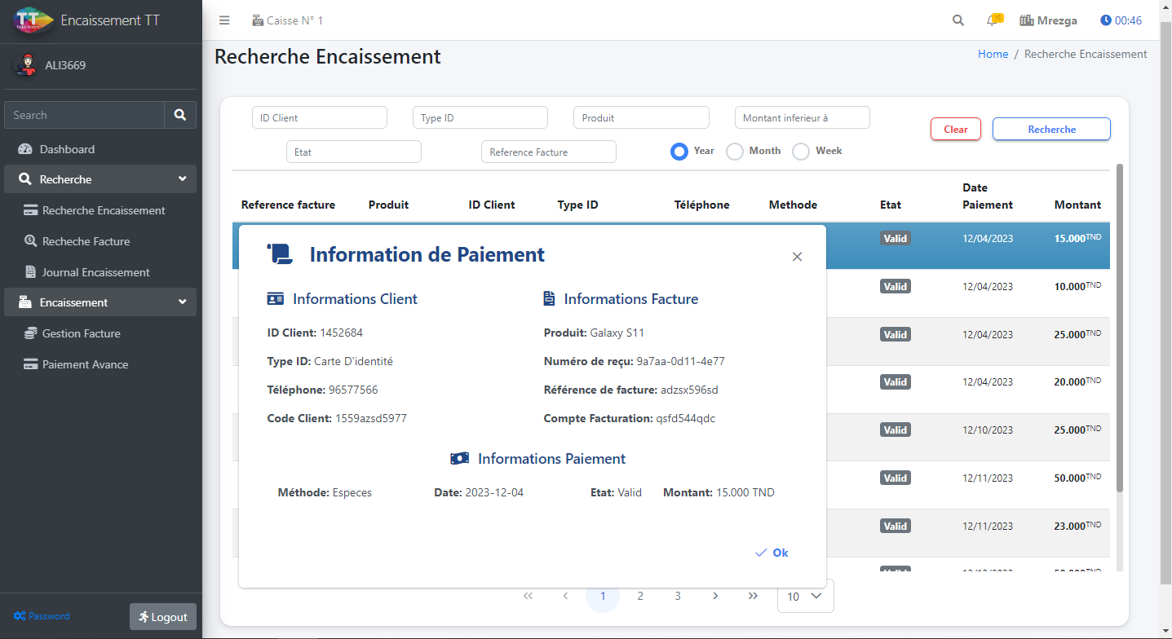Viewport: 1172px width, 639px height.
Task: Click the Tunisie Telecom logo
Action: pyautogui.click(x=33, y=20)
